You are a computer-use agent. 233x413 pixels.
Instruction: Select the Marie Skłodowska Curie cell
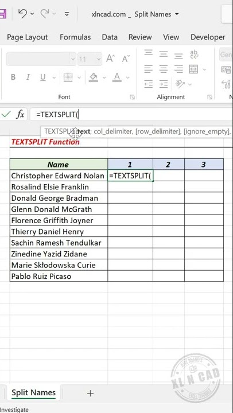[x=59, y=265]
